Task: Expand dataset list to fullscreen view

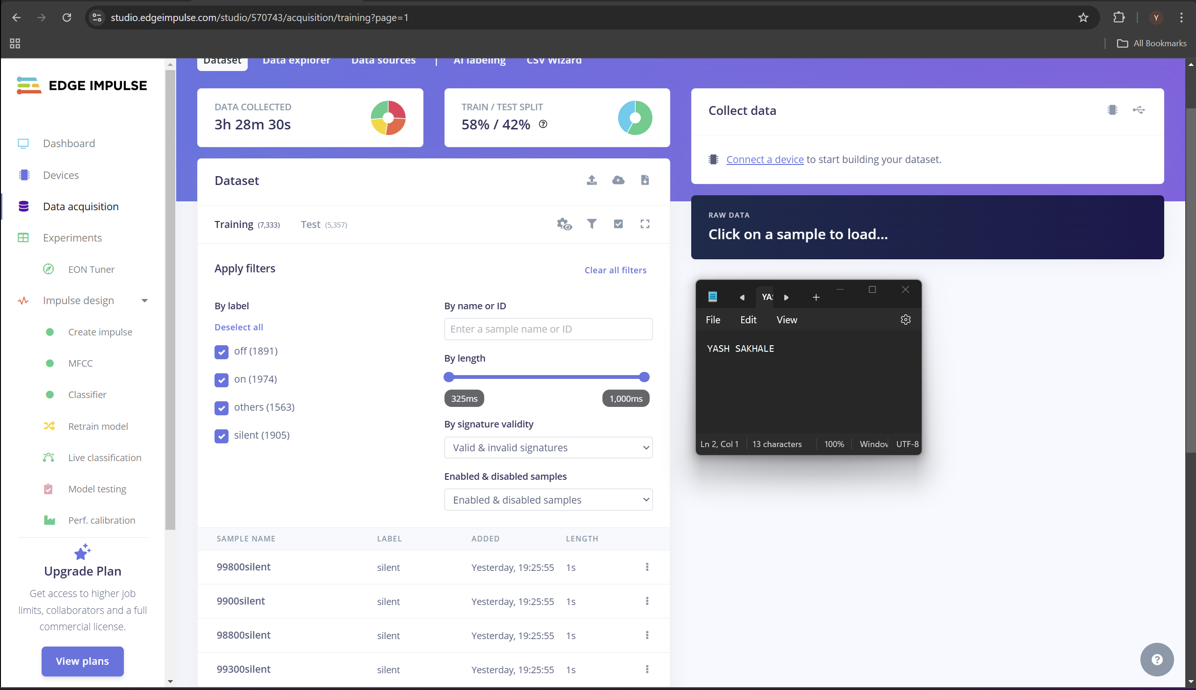Action: click(x=645, y=224)
